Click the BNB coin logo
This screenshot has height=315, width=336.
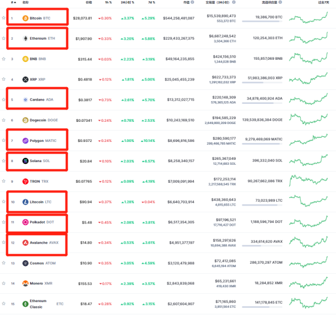25,59
